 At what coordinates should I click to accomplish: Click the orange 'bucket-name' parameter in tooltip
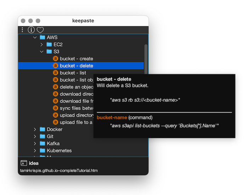point(112,117)
